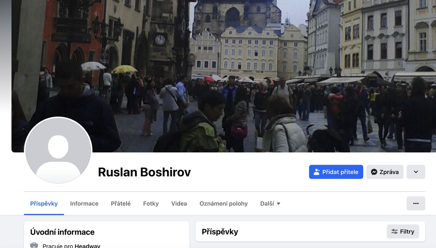Open the Filtry button for posts
436x248 pixels.
click(x=403, y=232)
